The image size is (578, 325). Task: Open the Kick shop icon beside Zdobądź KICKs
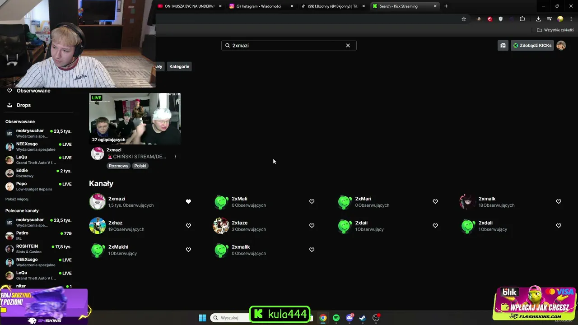point(503,46)
